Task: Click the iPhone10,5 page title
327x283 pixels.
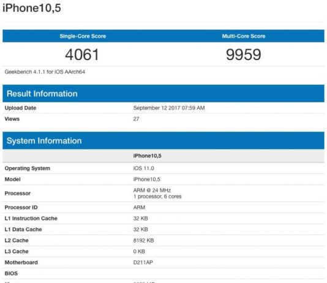Action: (32, 8)
